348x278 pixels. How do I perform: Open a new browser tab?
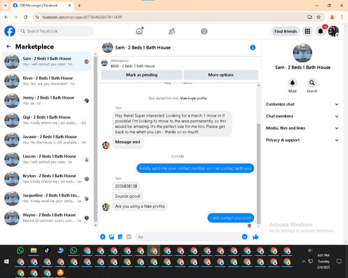(x=79, y=6)
